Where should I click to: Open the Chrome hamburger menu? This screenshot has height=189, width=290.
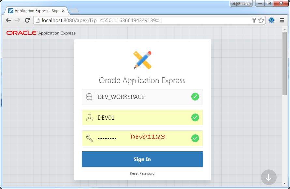(x=282, y=20)
